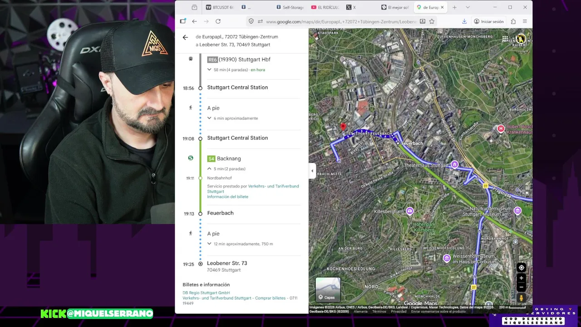Click RE6 (19390) Stuttgart Hbf step
The width and height of the screenshot is (581, 327).
pyautogui.click(x=239, y=59)
